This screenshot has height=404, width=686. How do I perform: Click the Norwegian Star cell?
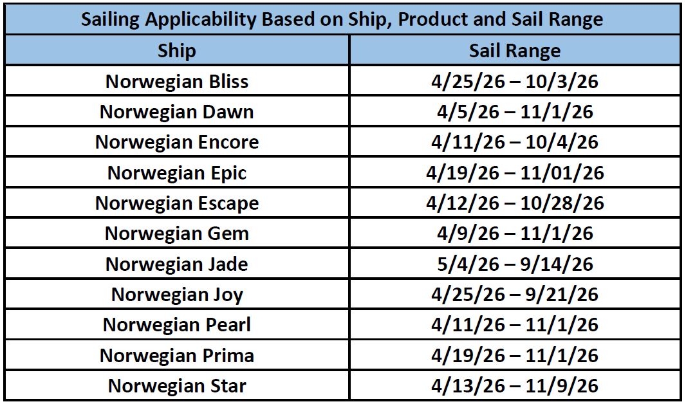pos(176,386)
